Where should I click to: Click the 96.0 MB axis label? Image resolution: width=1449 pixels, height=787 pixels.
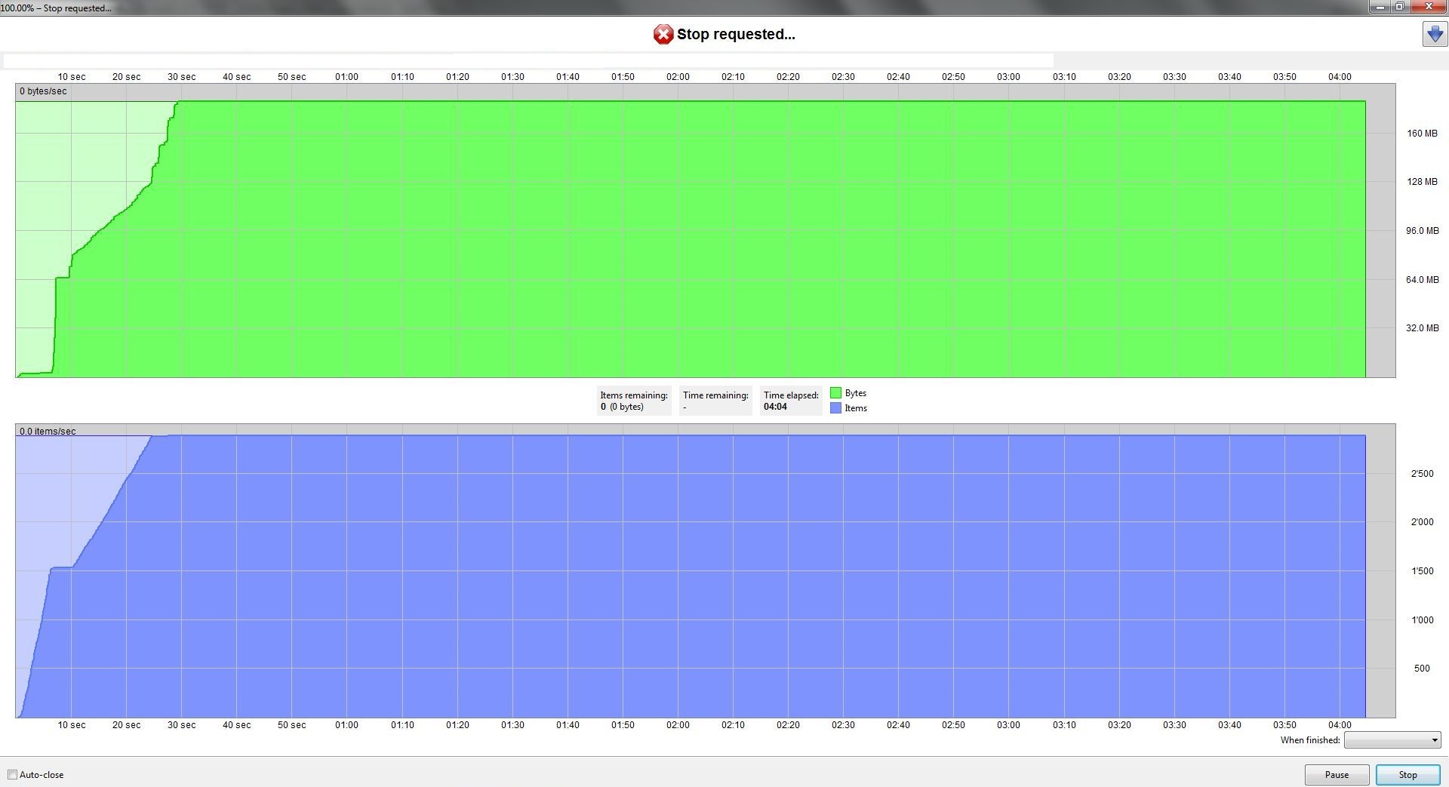[1422, 231]
